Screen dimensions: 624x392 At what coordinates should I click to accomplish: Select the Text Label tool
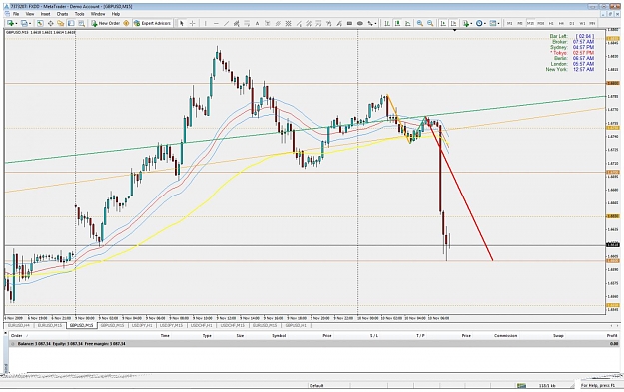click(x=268, y=24)
